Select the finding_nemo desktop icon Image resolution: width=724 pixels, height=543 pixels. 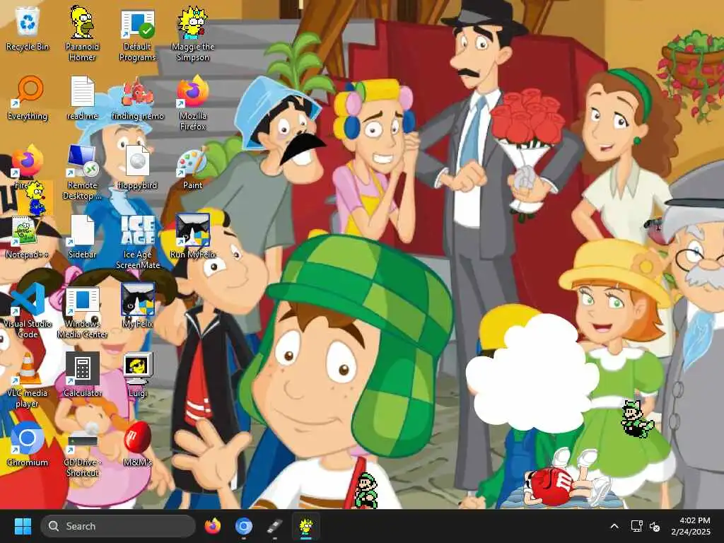tap(138, 98)
